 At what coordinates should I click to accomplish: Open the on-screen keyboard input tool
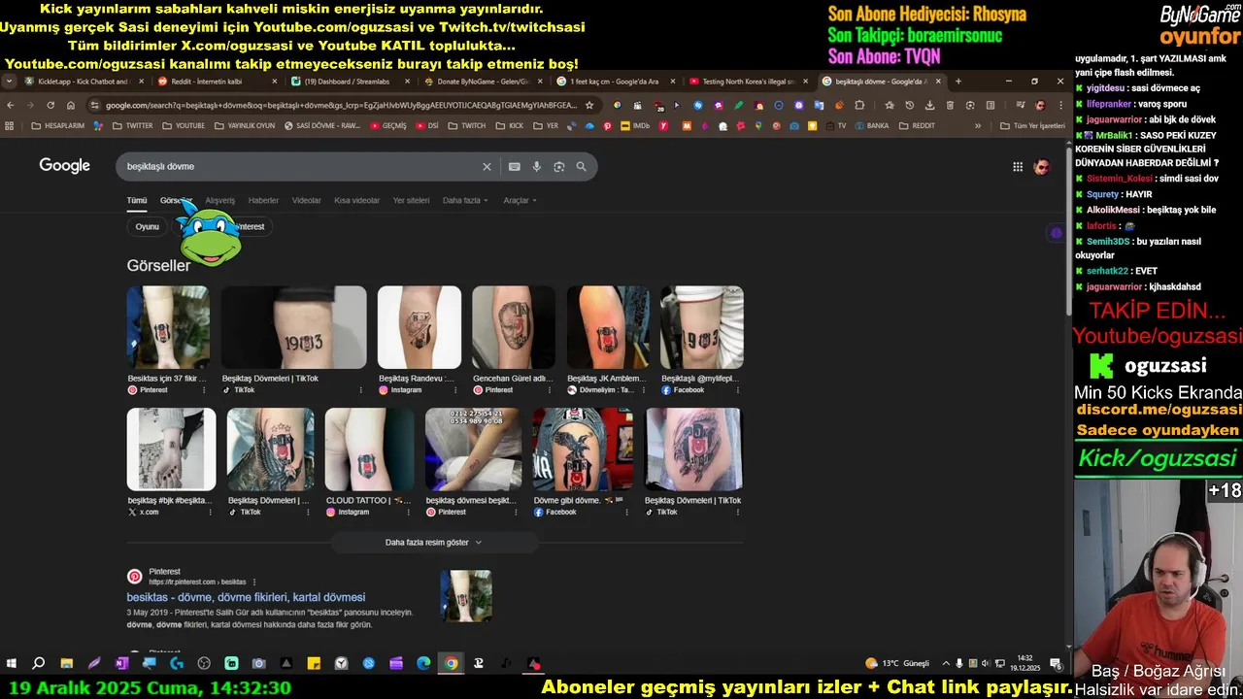pos(515,167)
